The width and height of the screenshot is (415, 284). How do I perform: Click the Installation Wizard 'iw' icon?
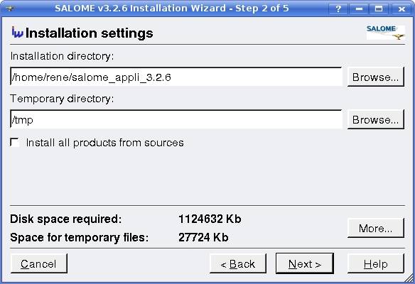[17, 32]
